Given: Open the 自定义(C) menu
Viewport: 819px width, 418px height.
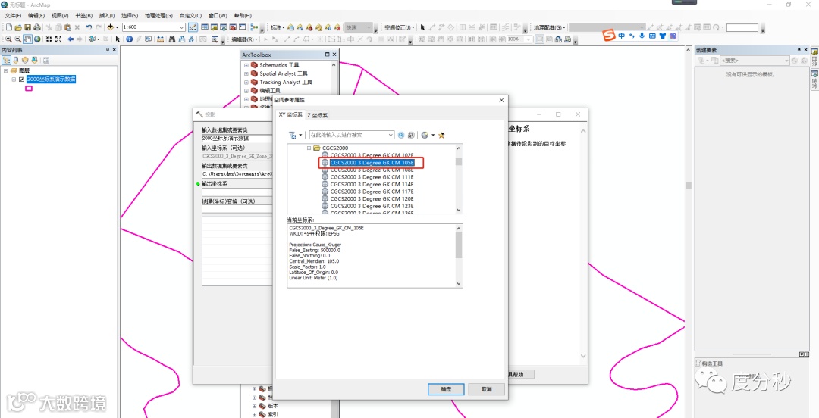Looking at the screenshot, I should point(190,16).
